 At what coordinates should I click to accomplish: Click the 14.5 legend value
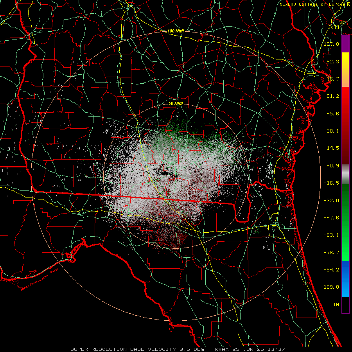click(333, 148)
